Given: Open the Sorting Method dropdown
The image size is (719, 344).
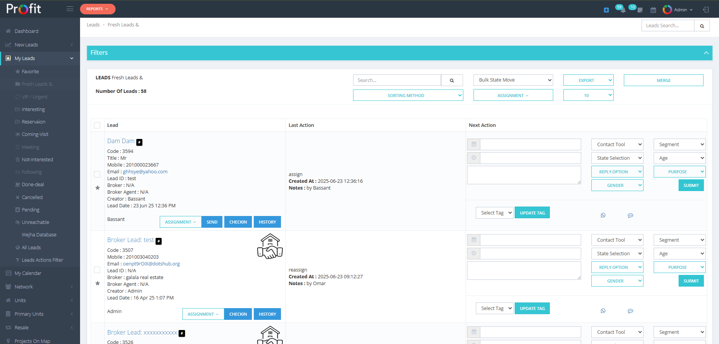Looking at the screenshot, I should 408,95.
